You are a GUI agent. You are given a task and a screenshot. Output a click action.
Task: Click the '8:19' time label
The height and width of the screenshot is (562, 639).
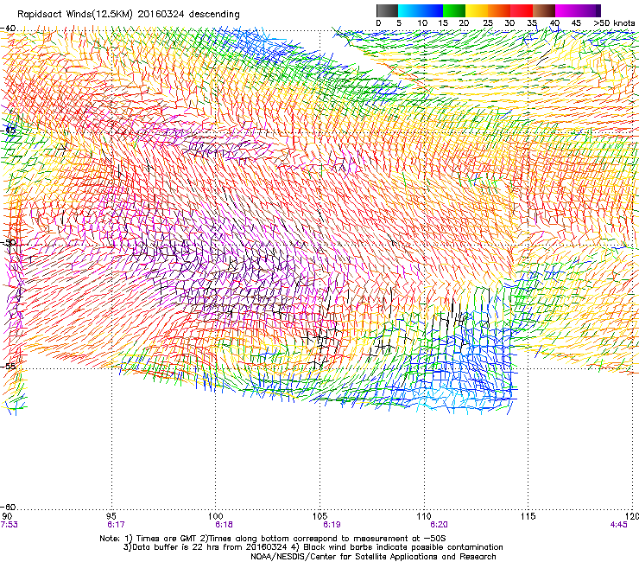pyautogui.click(x=332, y=525)
